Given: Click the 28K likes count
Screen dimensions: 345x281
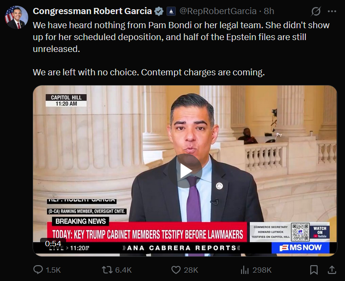Looking at the screenshot, I should click(191, 270).
